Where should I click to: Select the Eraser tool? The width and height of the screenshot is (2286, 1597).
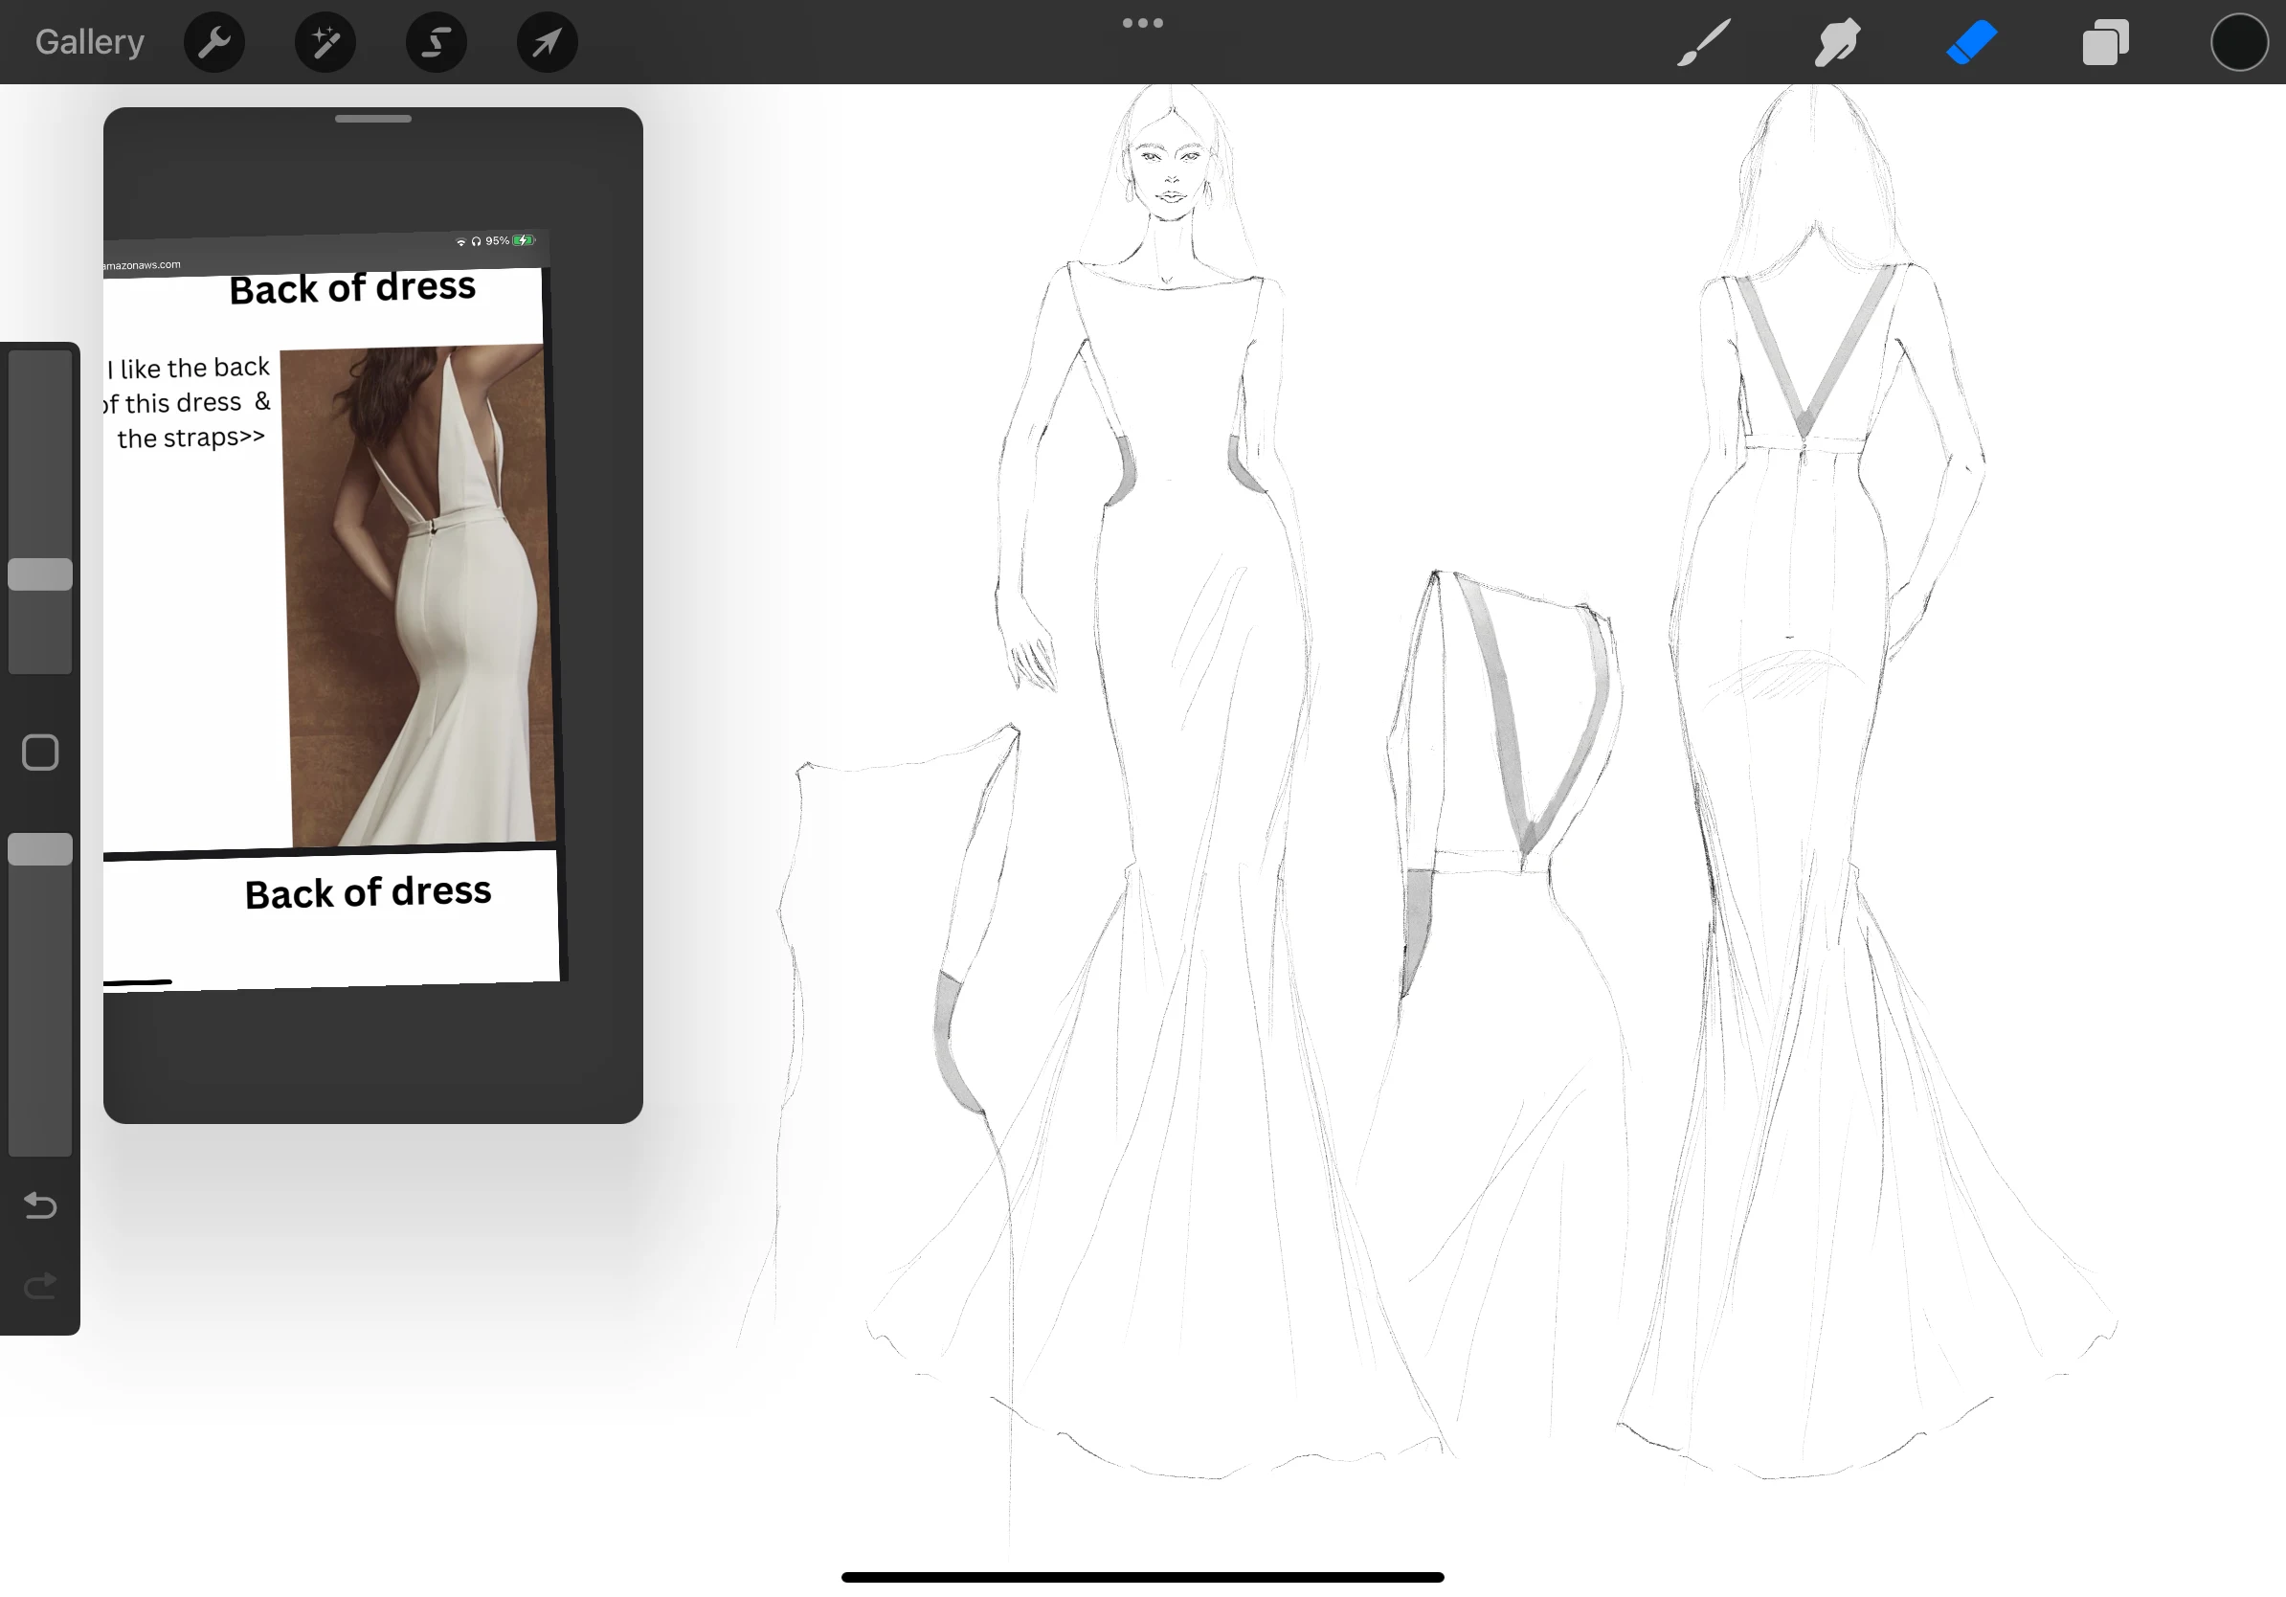click(1971, 43)
